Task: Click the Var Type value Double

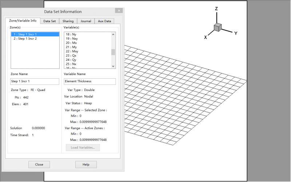Action: point(89,90)
